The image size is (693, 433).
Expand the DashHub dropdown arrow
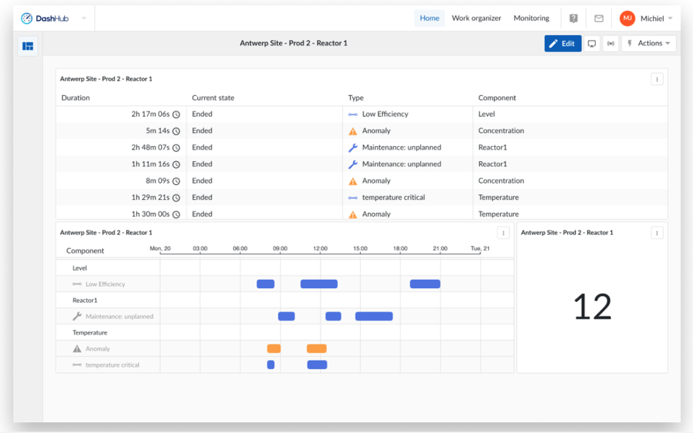[84, 18]
